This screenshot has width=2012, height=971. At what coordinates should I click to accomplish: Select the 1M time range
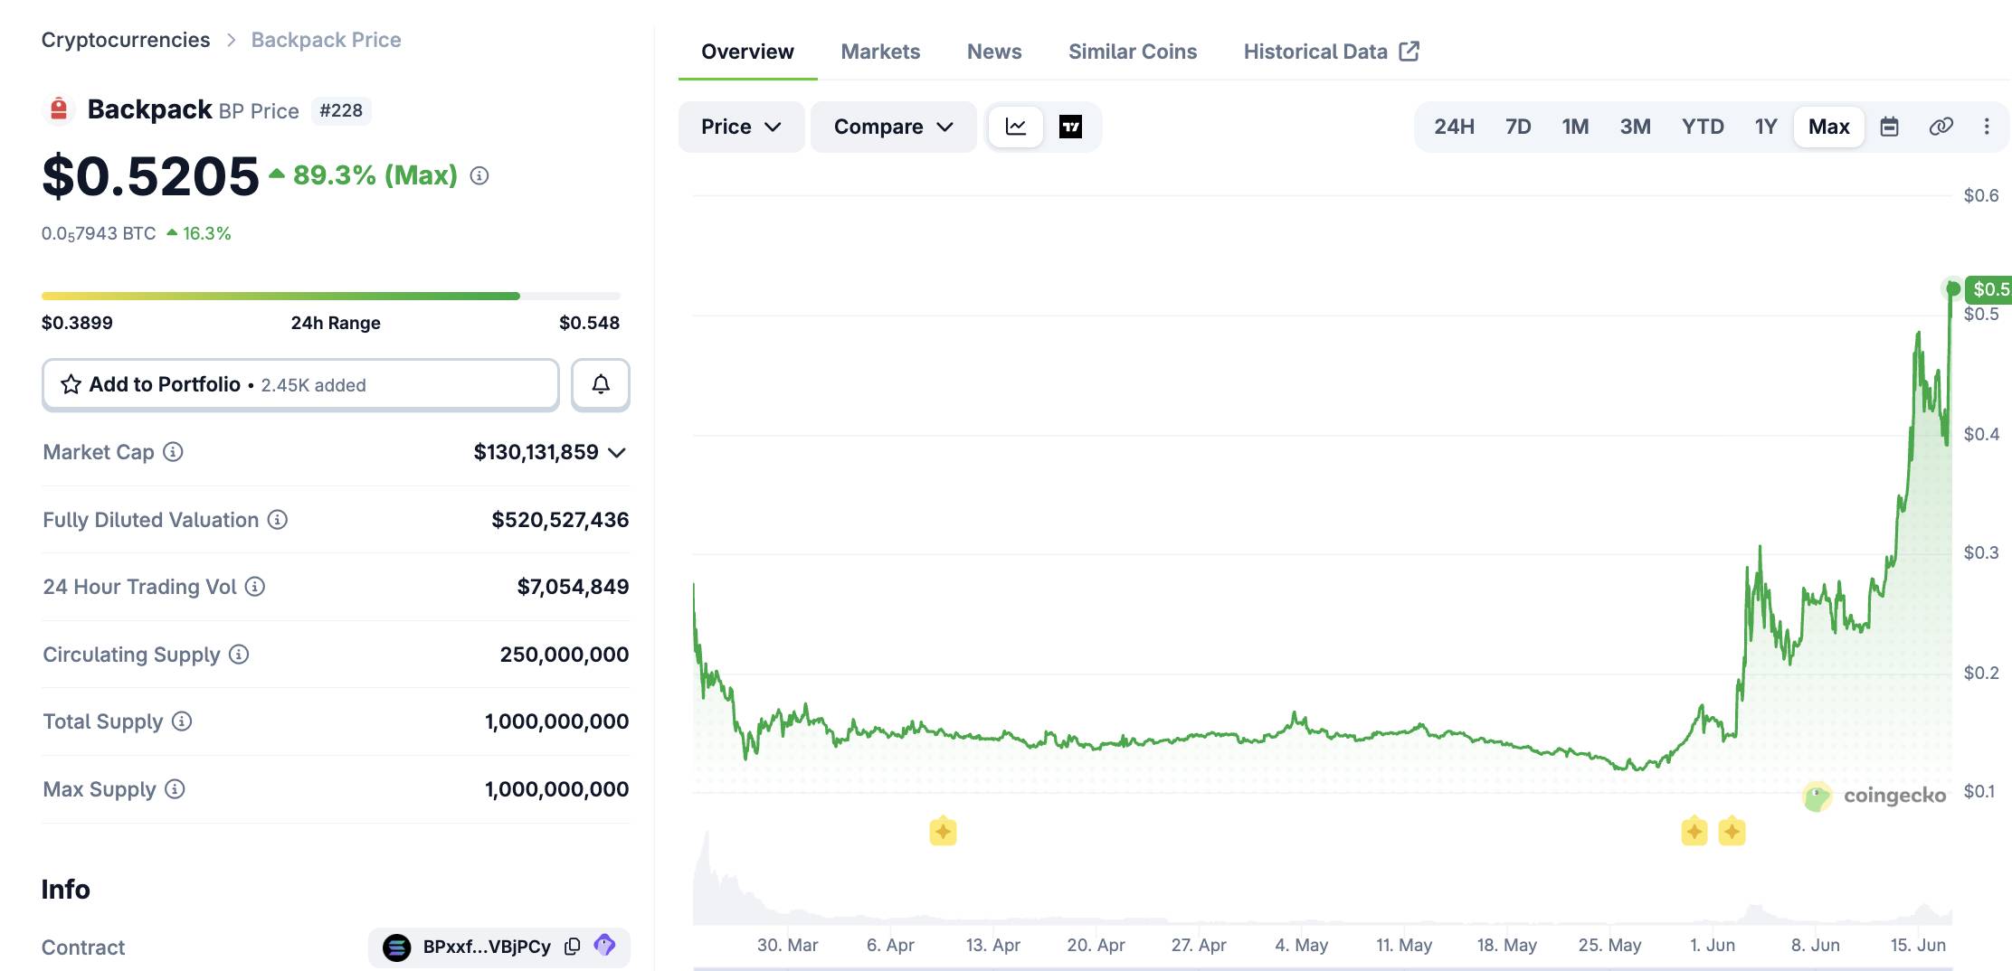[1575, 127]
